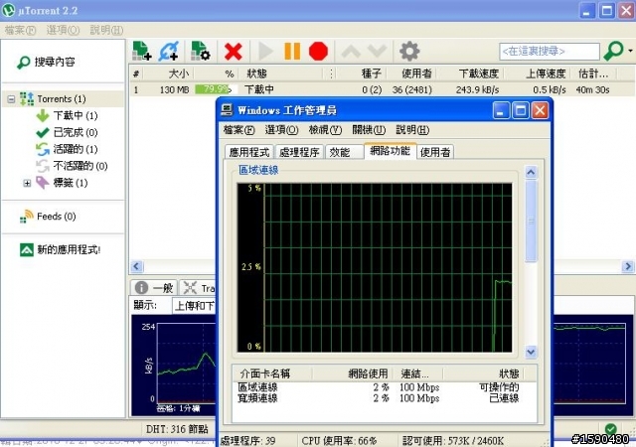Click the 243.9 kB/s download speed cell

477,89
